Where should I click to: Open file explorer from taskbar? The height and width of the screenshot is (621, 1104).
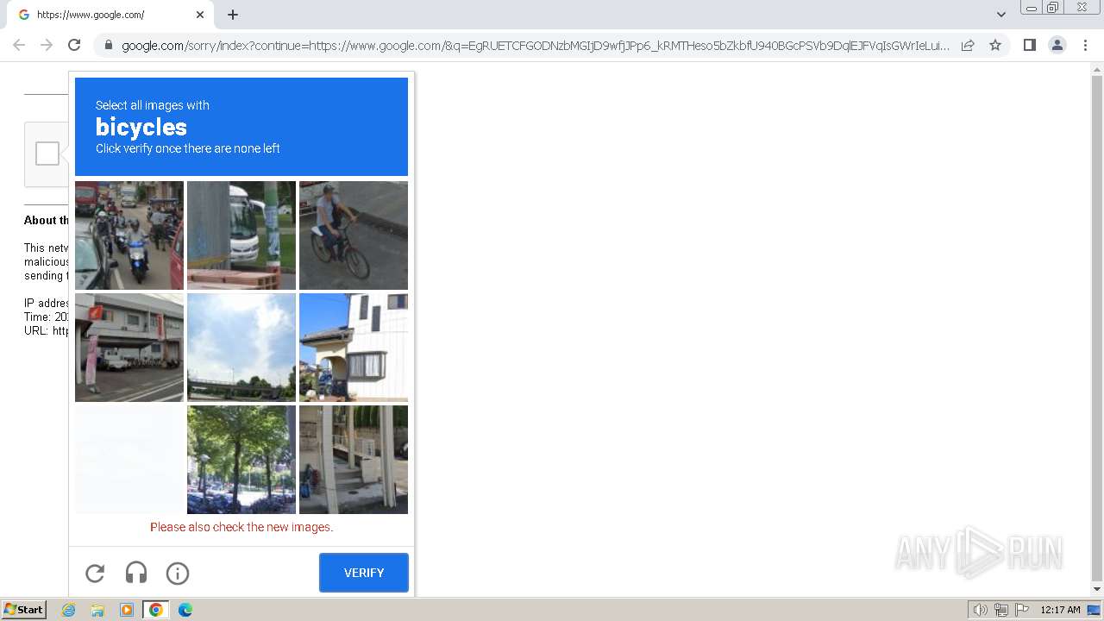click(x=97, y=610)
